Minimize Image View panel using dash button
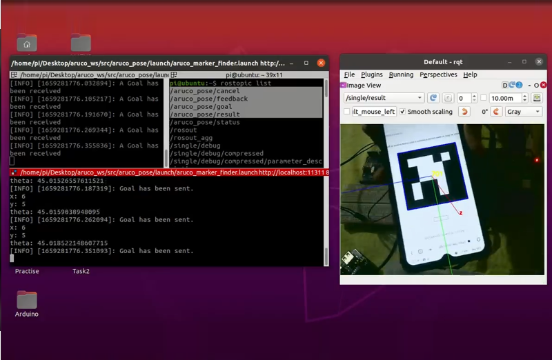 [529, 86]
